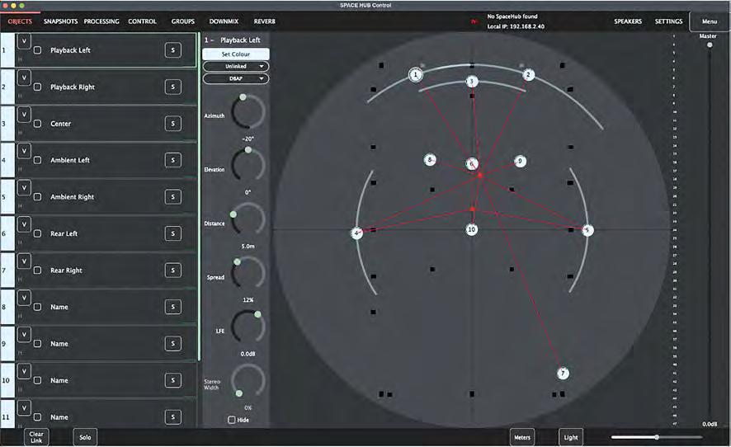Solo the object in row 11
Viewport: 731px width, 447px height.
click(x=173, y=416)
